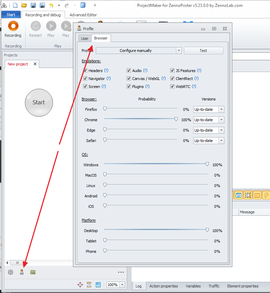Open the Configure manually profile dropdown
Screen dimensions: 270x293
click(179, 51)
